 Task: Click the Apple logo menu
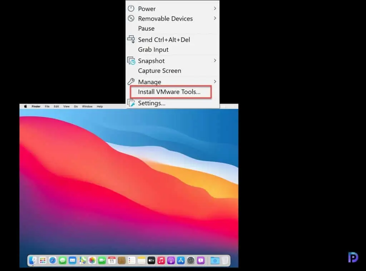(x=25, y=106)
